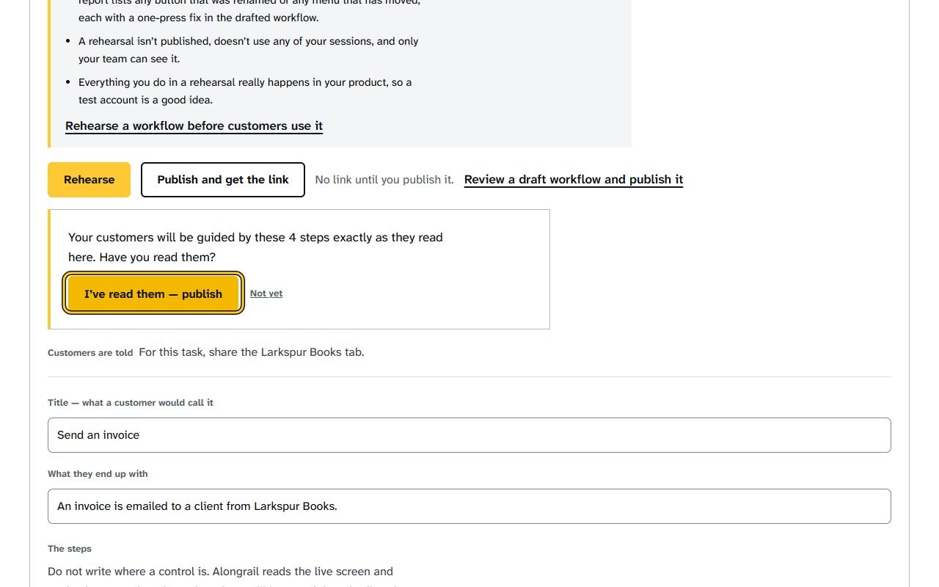This screenshot has height=587, width=939.
Task: Open Rehearse a workflow before customers use it
Action: coord(194,126)
